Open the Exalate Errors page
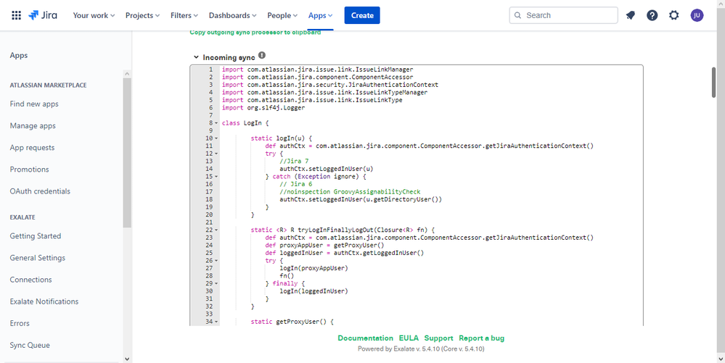 (20, 323)
